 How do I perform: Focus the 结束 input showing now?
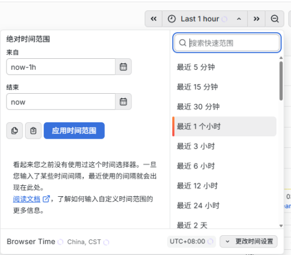pos(61,102)
